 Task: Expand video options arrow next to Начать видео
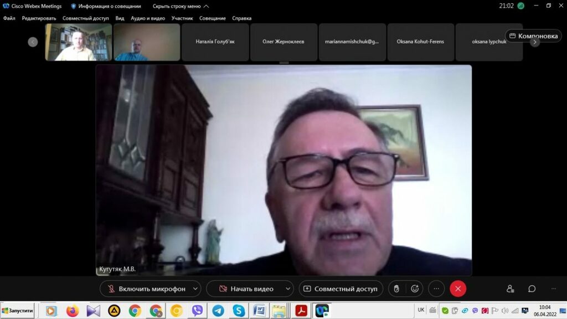(287, 289)
